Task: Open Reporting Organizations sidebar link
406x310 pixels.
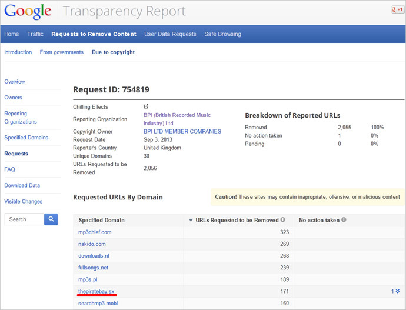Action: coord(21,118)
